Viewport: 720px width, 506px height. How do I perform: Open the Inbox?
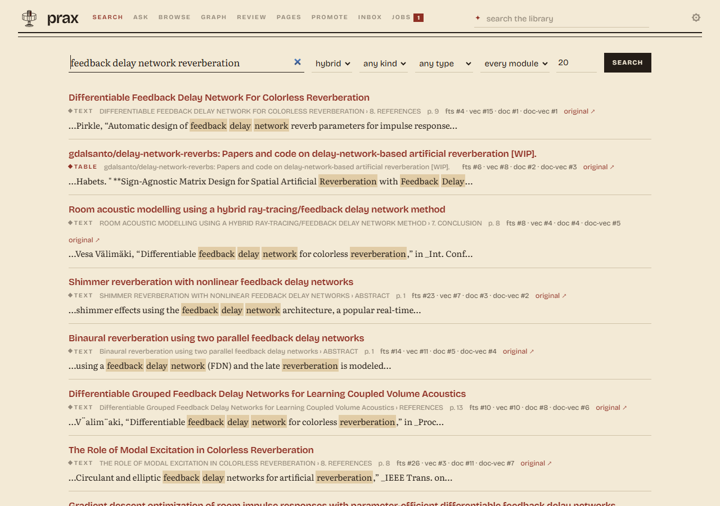coord(370,17)
